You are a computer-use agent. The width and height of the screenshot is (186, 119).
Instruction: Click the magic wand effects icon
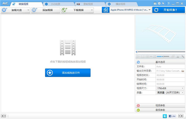(x=183, y=57)
